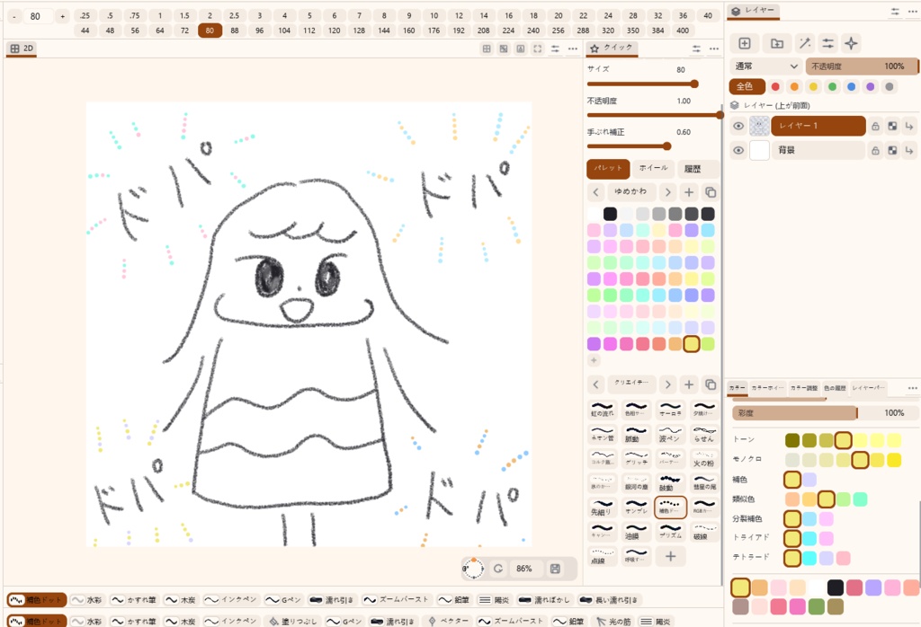Viewport: 921px width, 627px height.
Task: Toggle alpha lock checker on レイヤー 1
Action: [x=892, y=126]
